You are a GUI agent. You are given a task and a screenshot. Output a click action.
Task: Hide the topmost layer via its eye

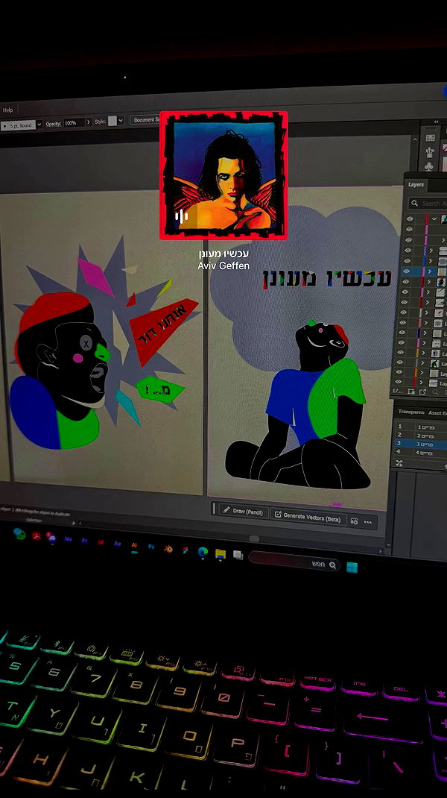409,219
